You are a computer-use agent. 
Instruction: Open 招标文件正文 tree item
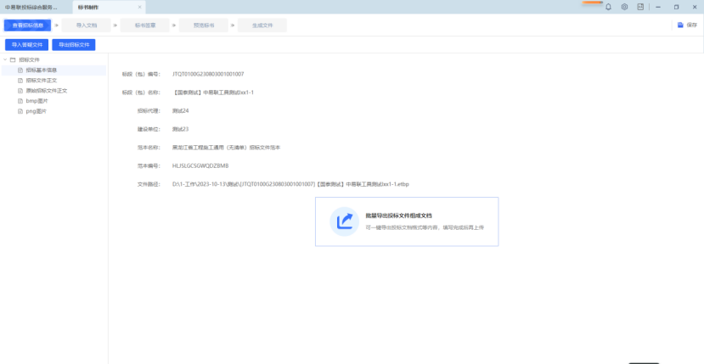pyautogui.click(x=42, y=81)
